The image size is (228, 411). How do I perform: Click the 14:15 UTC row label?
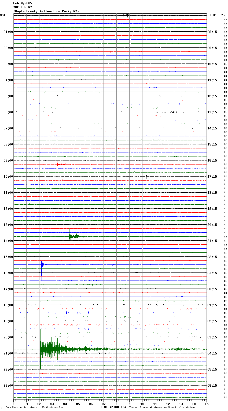212,128
